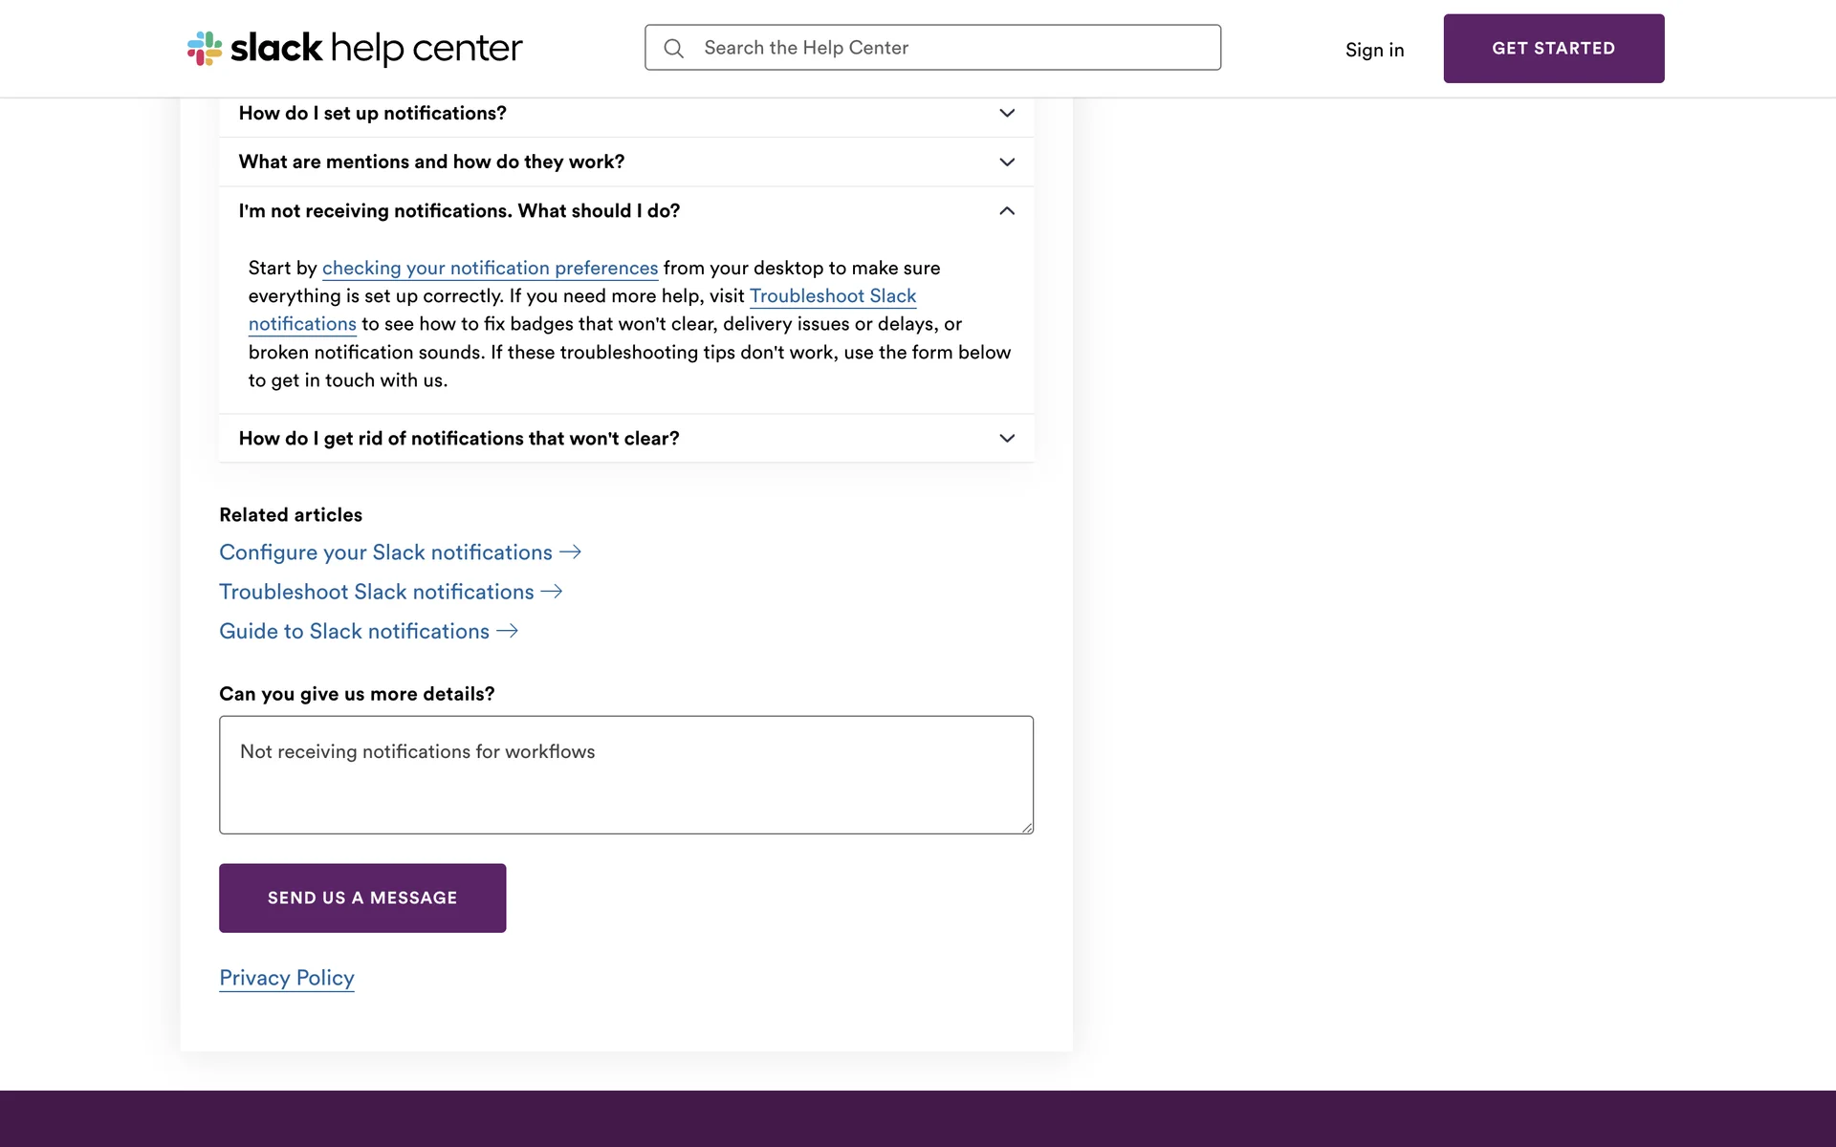Collapse 'I'm not receiving notifications' chevron
1836x1147 pixels.
pyautogui.click(x=1007, y=211)
